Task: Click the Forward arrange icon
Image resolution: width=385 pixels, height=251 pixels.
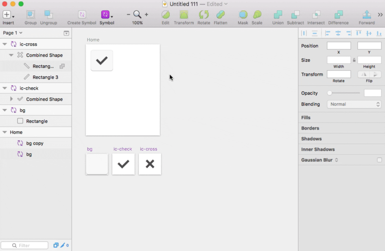Action: coord(367,15)
